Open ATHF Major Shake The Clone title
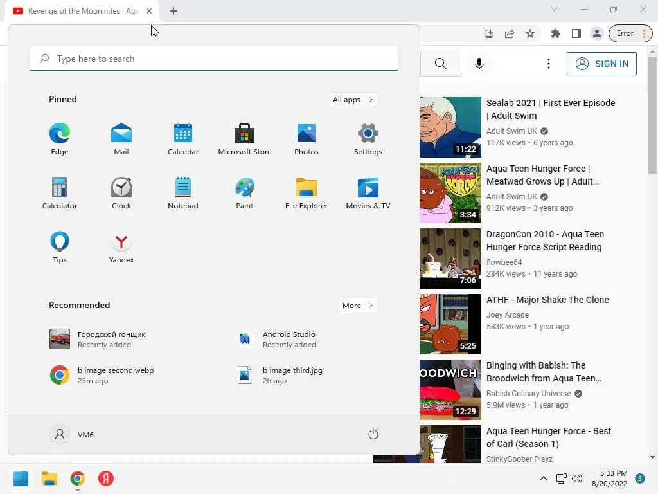658x494 pixels. click(547, 300)
